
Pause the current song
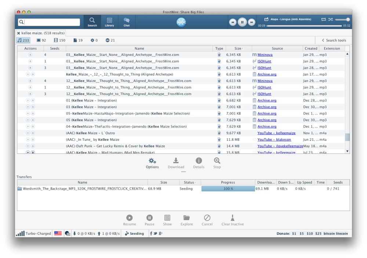(x=242, y=22)
